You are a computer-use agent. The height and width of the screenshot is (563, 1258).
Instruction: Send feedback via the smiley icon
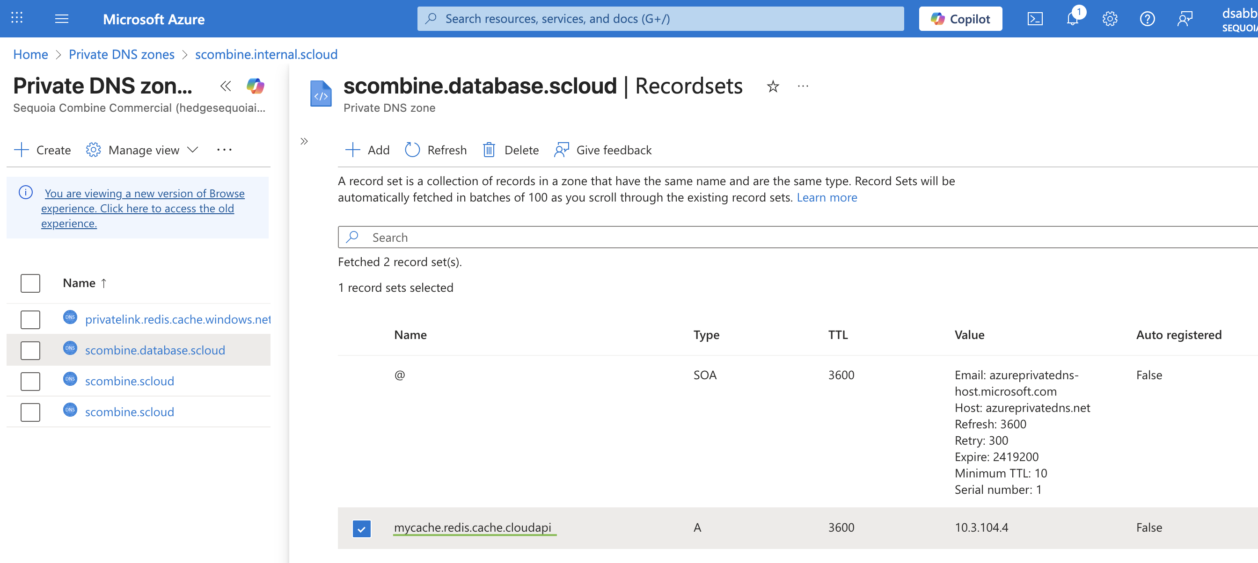[1185, 19]
